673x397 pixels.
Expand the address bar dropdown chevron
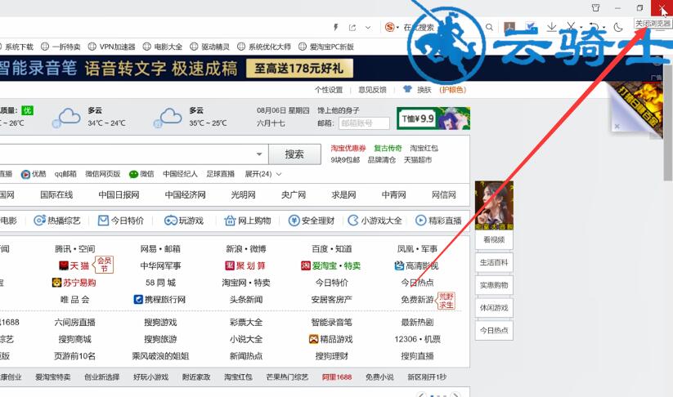pos(368,28)
